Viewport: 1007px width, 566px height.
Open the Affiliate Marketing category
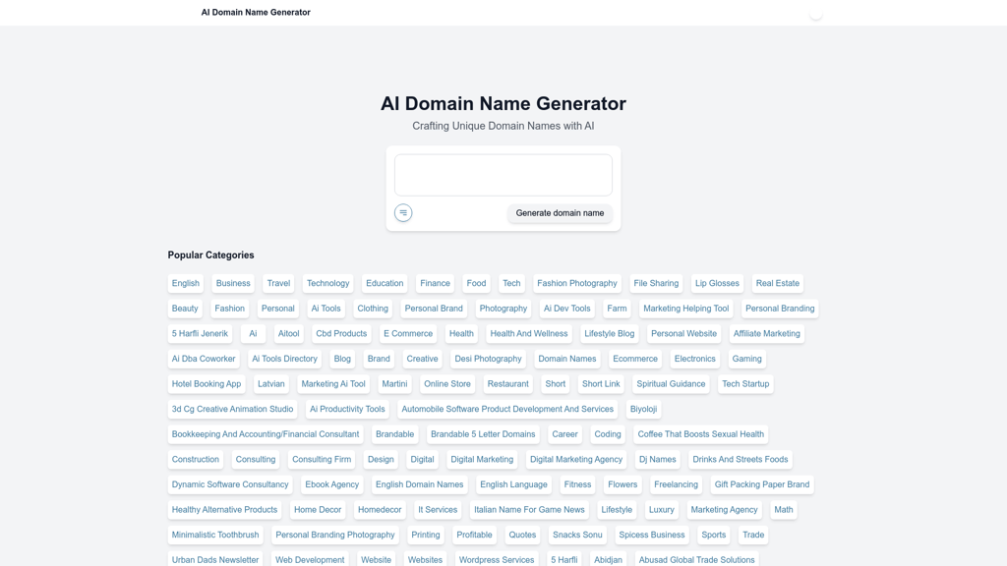tap(767, 333)
